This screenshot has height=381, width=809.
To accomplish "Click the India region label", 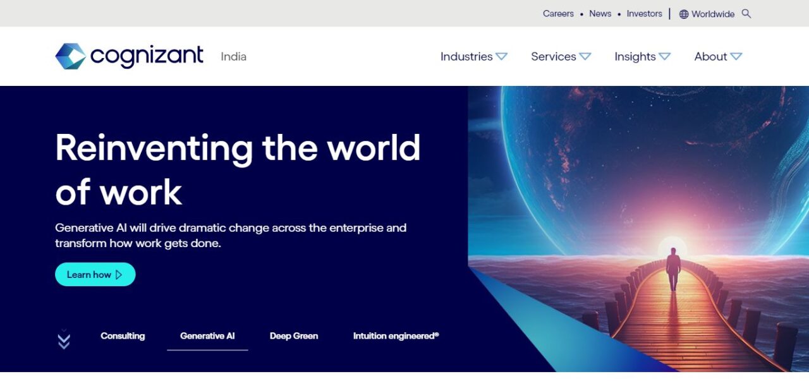I will pos(233,56).
